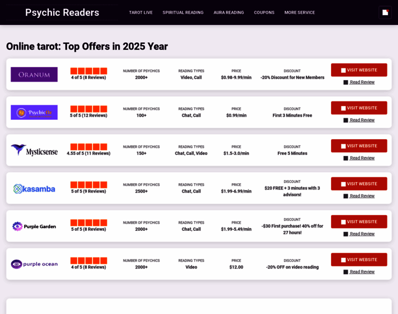Go to Spiritual Reading menu
This screenshot has width=398, height=314.
pos(183,13)
